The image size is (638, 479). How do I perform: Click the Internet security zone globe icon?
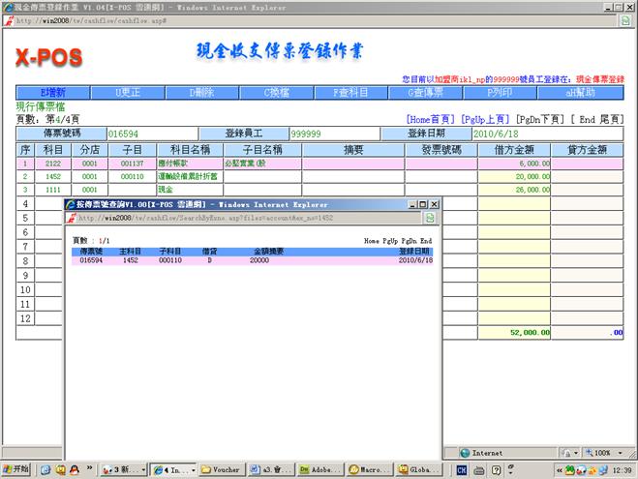465,452
